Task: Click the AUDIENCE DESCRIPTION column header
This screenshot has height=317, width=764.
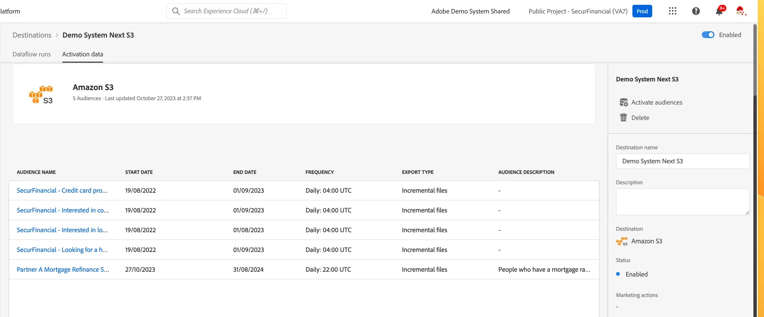Action: (x=526, y=172)
